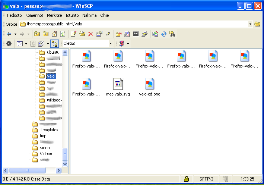Select the valo folder in tree
The height and width of the screenshot is (185, 264).
[51, 76]
